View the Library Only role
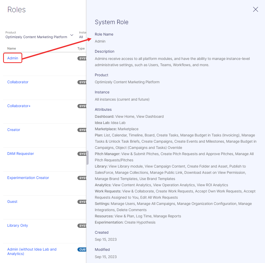Viewport: 265px width, 263px height. click(x=18, y=225)
